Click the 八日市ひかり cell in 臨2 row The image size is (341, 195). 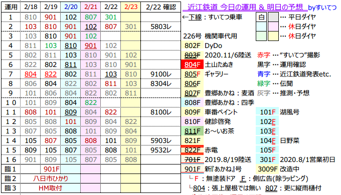[51, 178]
